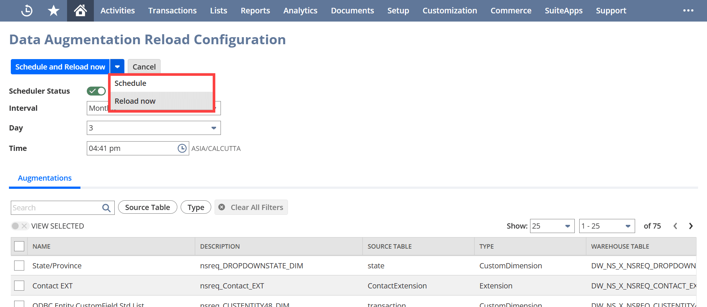This screenshot has width=707, height=307.
Task: Open the SuiteApps menu
Action: pos(564,11)
